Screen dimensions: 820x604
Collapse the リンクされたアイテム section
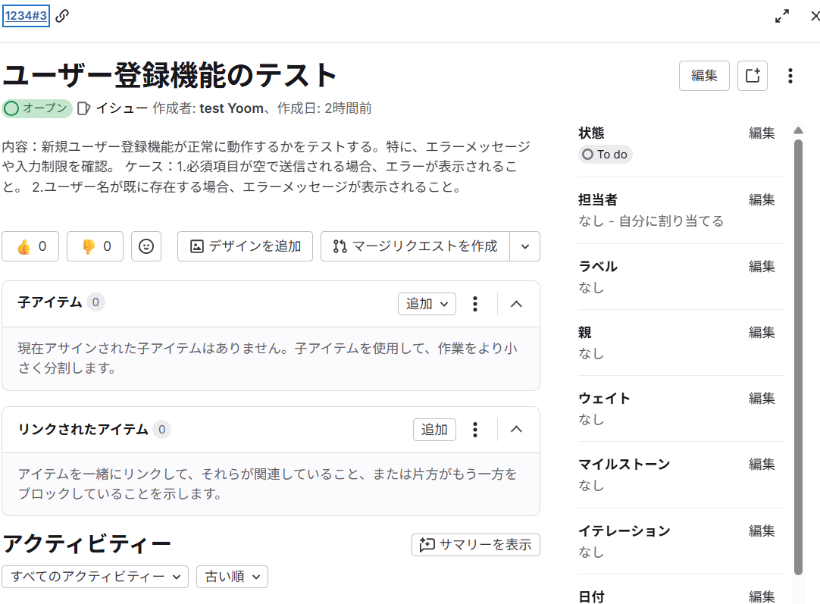[x=516, y=430]
